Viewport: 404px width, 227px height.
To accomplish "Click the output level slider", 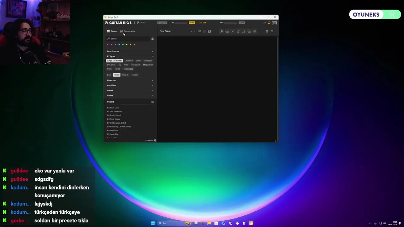I will pyautogui.click(x=231, y=23).
